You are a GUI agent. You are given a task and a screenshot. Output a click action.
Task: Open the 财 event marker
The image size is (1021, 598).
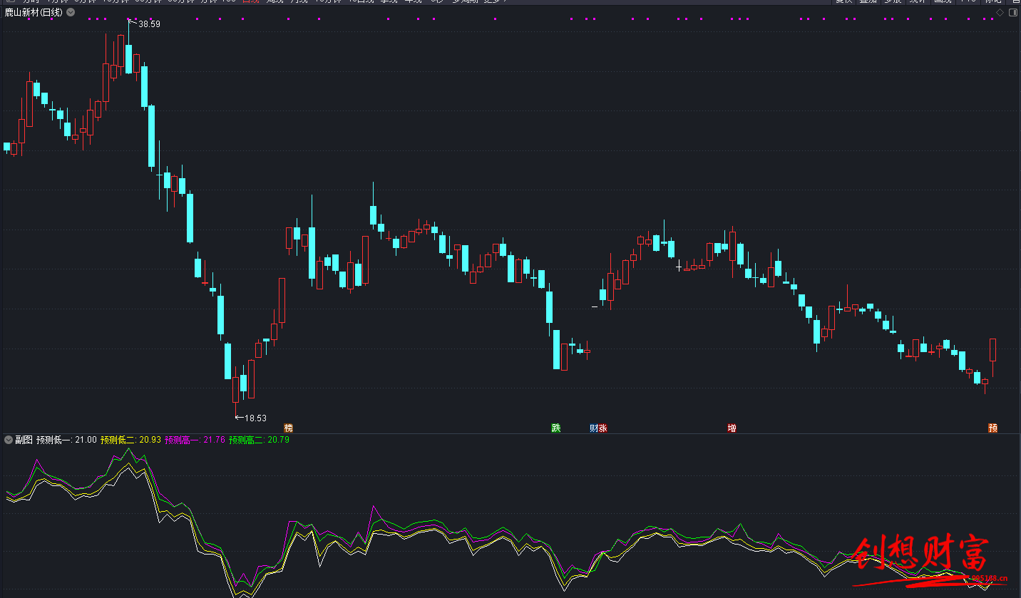[593, 428]
